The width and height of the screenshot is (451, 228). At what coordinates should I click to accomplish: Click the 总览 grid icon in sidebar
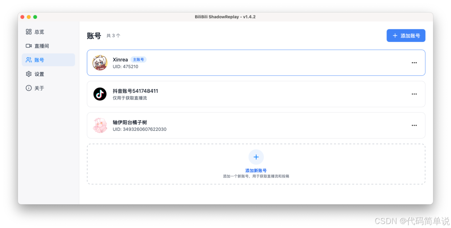click(29, 32)
